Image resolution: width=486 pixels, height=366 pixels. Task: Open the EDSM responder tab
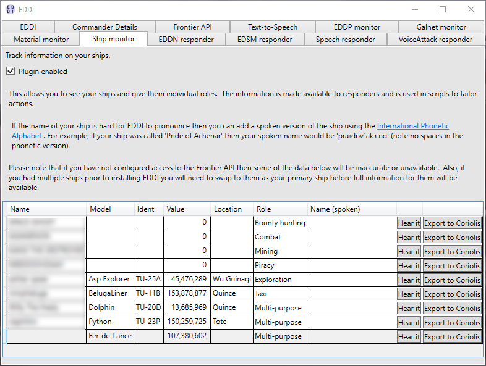pyautogui.click(x=265, y=40)
